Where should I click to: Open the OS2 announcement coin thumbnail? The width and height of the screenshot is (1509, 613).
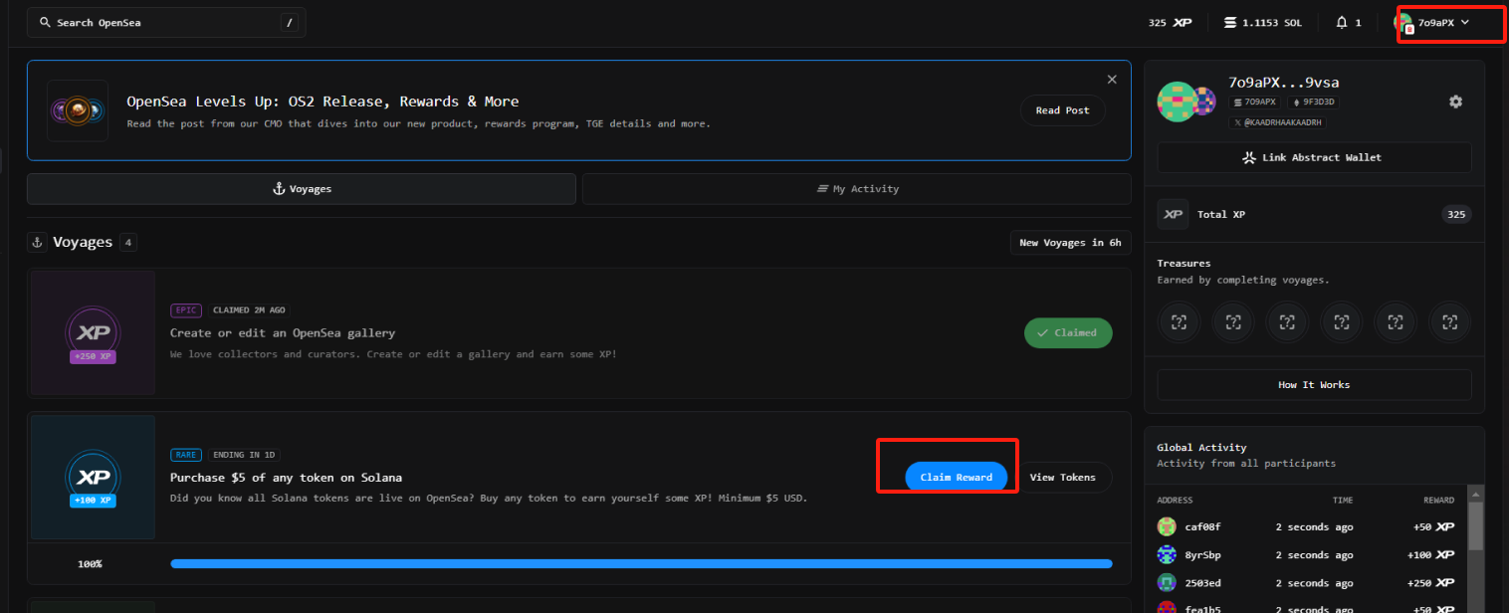pos(78,110)
